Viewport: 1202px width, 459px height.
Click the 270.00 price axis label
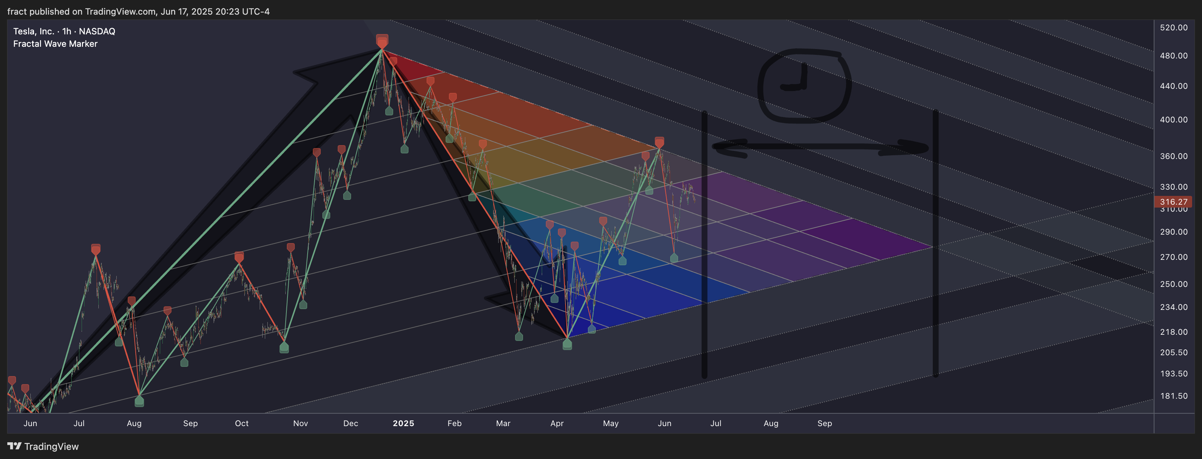(1173, 257)
